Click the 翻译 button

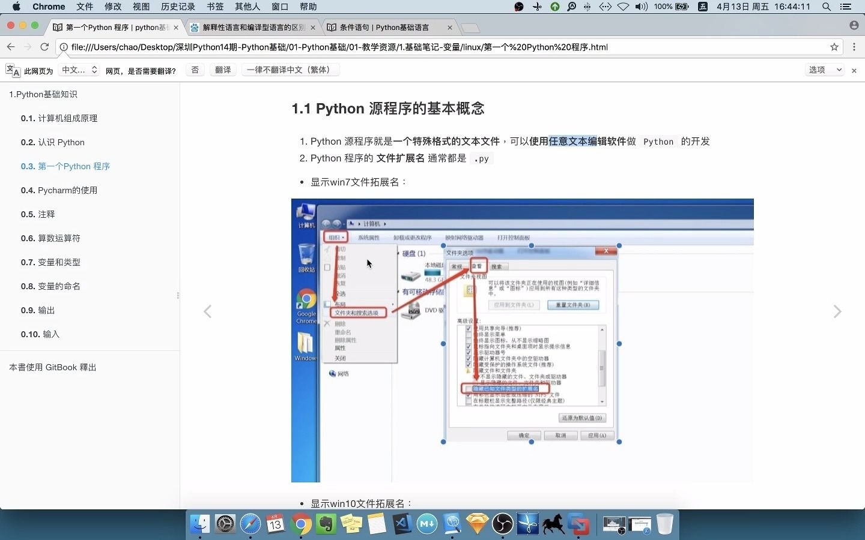[x=223, y=70]
